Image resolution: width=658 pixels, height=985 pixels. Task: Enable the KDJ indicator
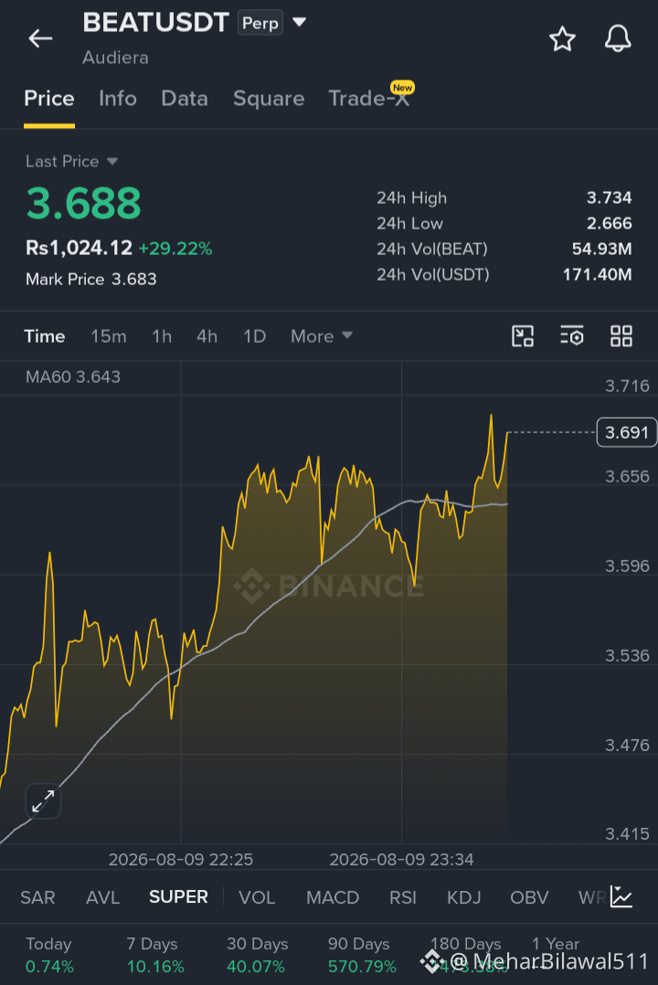[x=463, y=897]
